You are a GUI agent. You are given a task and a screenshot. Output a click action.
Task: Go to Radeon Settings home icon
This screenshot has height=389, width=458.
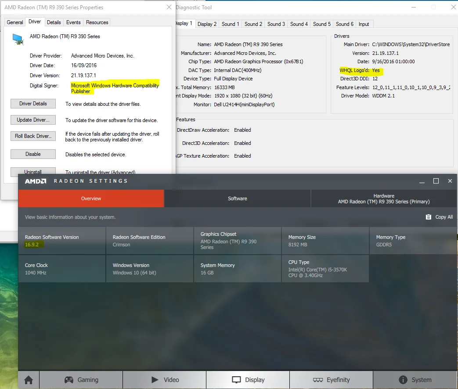click(x=29, y=380)
